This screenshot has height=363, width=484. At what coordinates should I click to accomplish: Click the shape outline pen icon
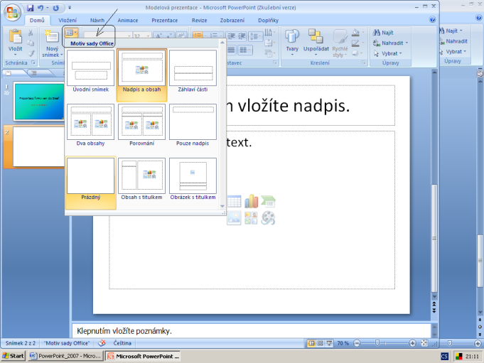coord(355,43)
